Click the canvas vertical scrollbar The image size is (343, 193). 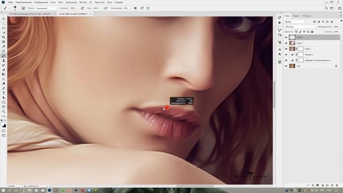coord(274,94)
